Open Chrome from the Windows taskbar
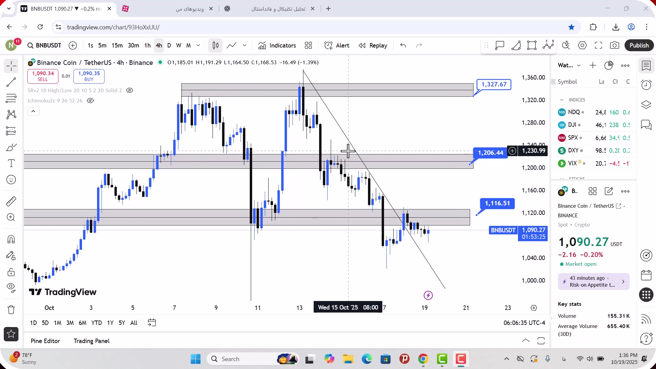The image size is (656, 369). (x=423, y=359)
